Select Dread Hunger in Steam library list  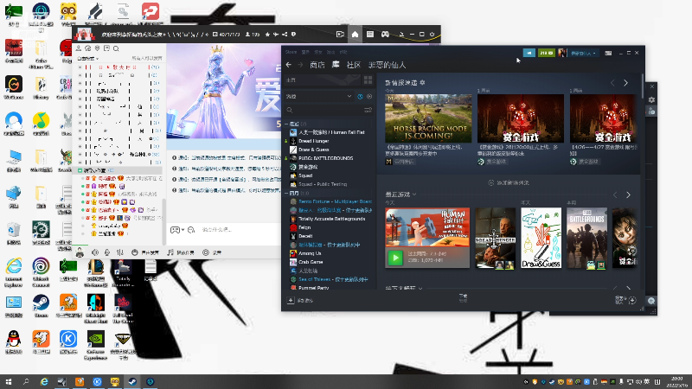(x=313, y=141)
